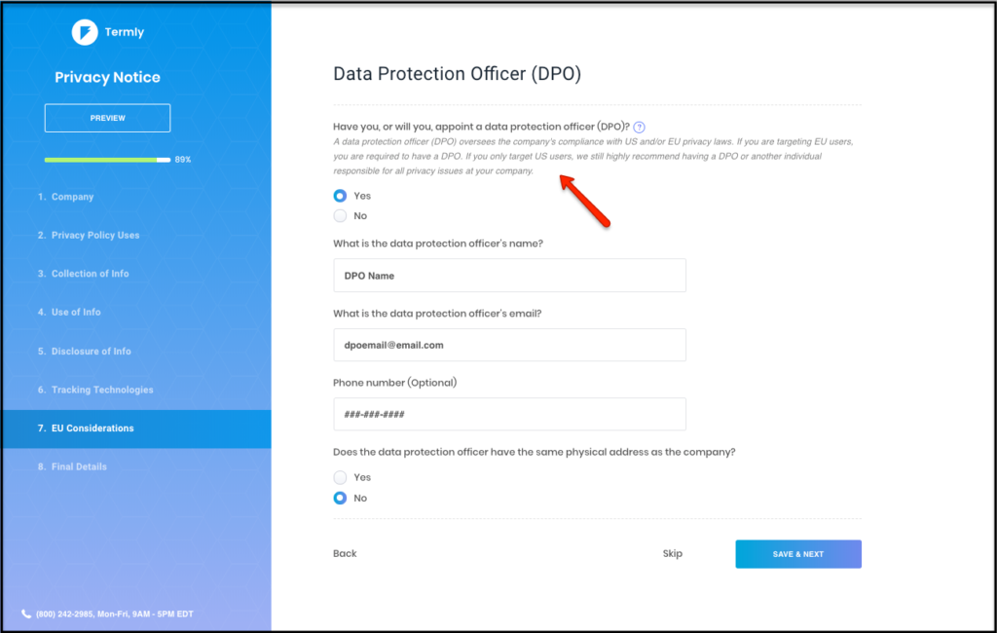
Task: Click the phone icon in sidebar footer
Action: tap(26, 614)
